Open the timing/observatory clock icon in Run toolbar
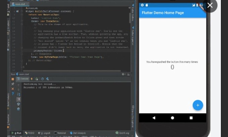 (x=42, y=79)
